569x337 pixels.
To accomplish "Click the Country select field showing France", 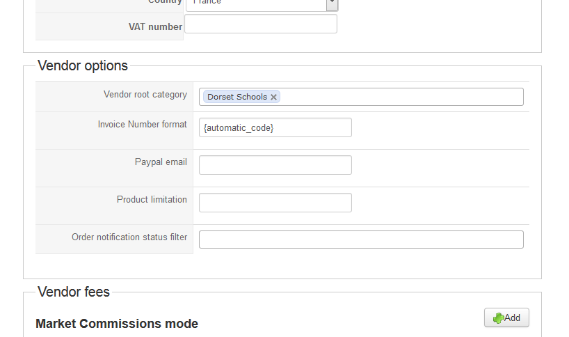I will (255, 3).
